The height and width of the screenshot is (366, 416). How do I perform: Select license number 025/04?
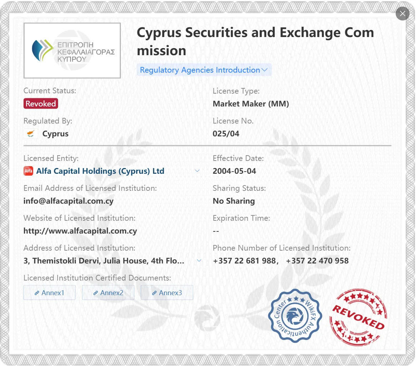[x=226, y=134]
